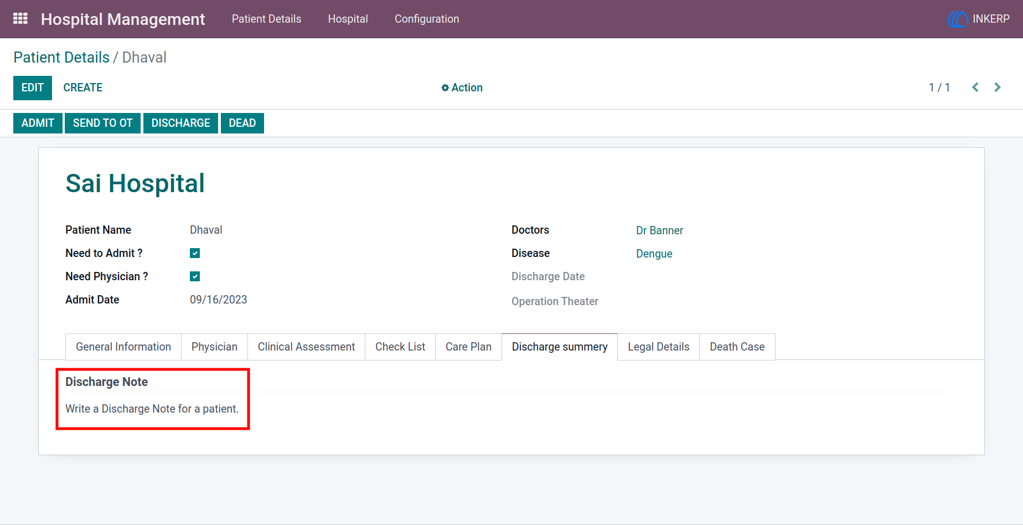The height and width of the screenshot is (525, 1023).
Task: Click the admit date 09/16/2023
Action: (219, 300)
